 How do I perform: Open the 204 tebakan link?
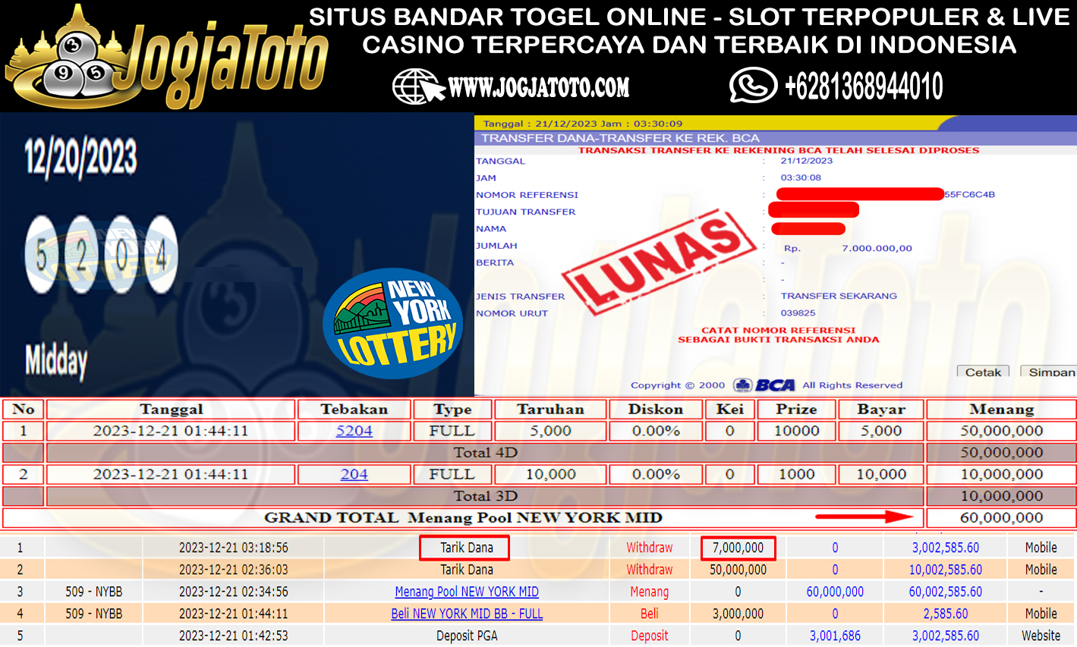[x=354, y=474]
